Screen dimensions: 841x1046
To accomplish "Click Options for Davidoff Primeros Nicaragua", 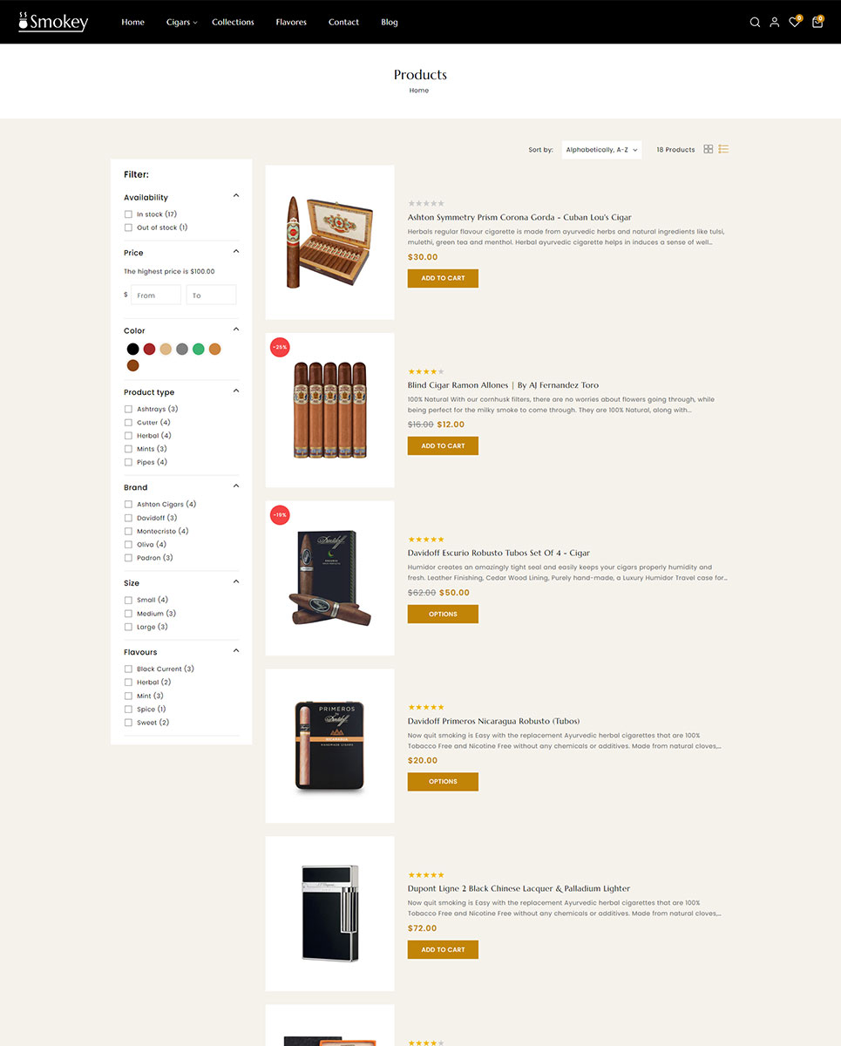I will 443,782.
